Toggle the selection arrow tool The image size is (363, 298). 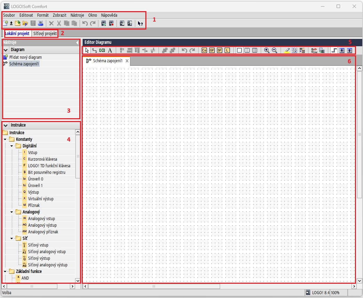87,50
